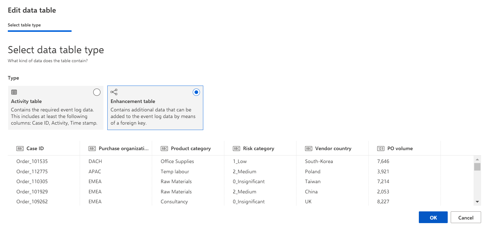Image resolution: width=488 pixels, height=230 pixels.
Task: Click the Enhancement table card title
Action: point(133,101)
